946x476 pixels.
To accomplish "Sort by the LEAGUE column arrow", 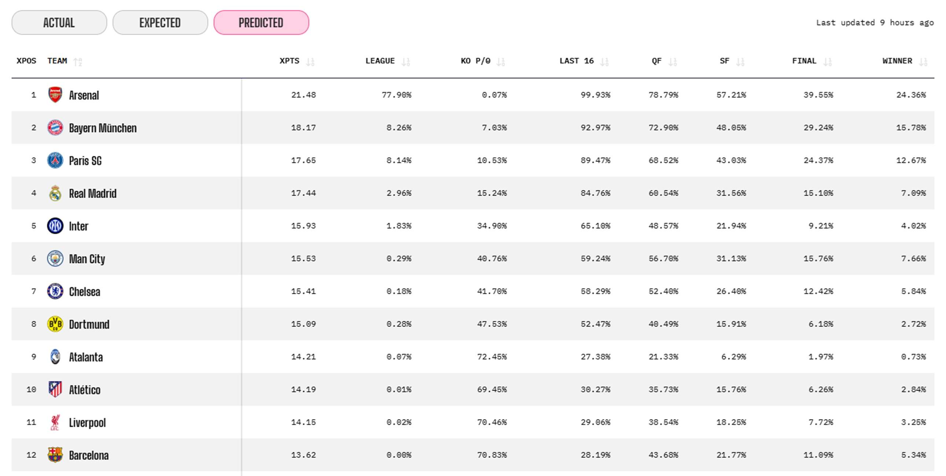I will pos(405,62).
